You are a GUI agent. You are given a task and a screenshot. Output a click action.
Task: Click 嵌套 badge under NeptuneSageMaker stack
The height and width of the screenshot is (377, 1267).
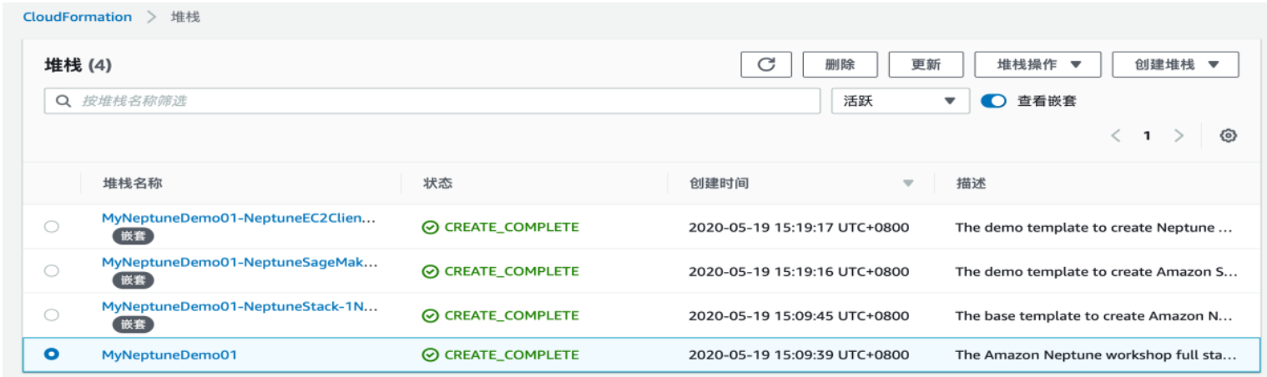pos(133,280)
